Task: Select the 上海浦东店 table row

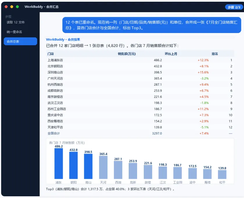Action: [140, 60]
